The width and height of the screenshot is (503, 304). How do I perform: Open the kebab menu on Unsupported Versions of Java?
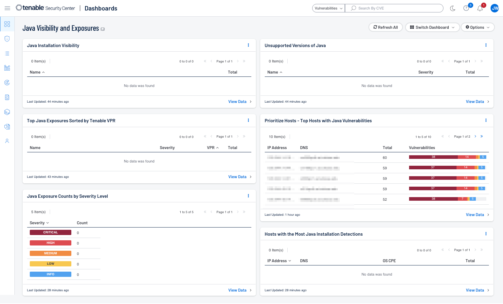pos(486,45)
